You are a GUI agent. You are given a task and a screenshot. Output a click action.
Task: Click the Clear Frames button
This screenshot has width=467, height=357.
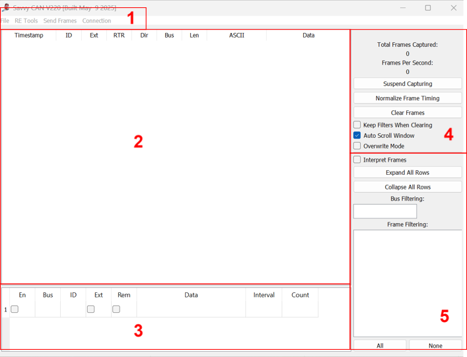click(408, 113)
